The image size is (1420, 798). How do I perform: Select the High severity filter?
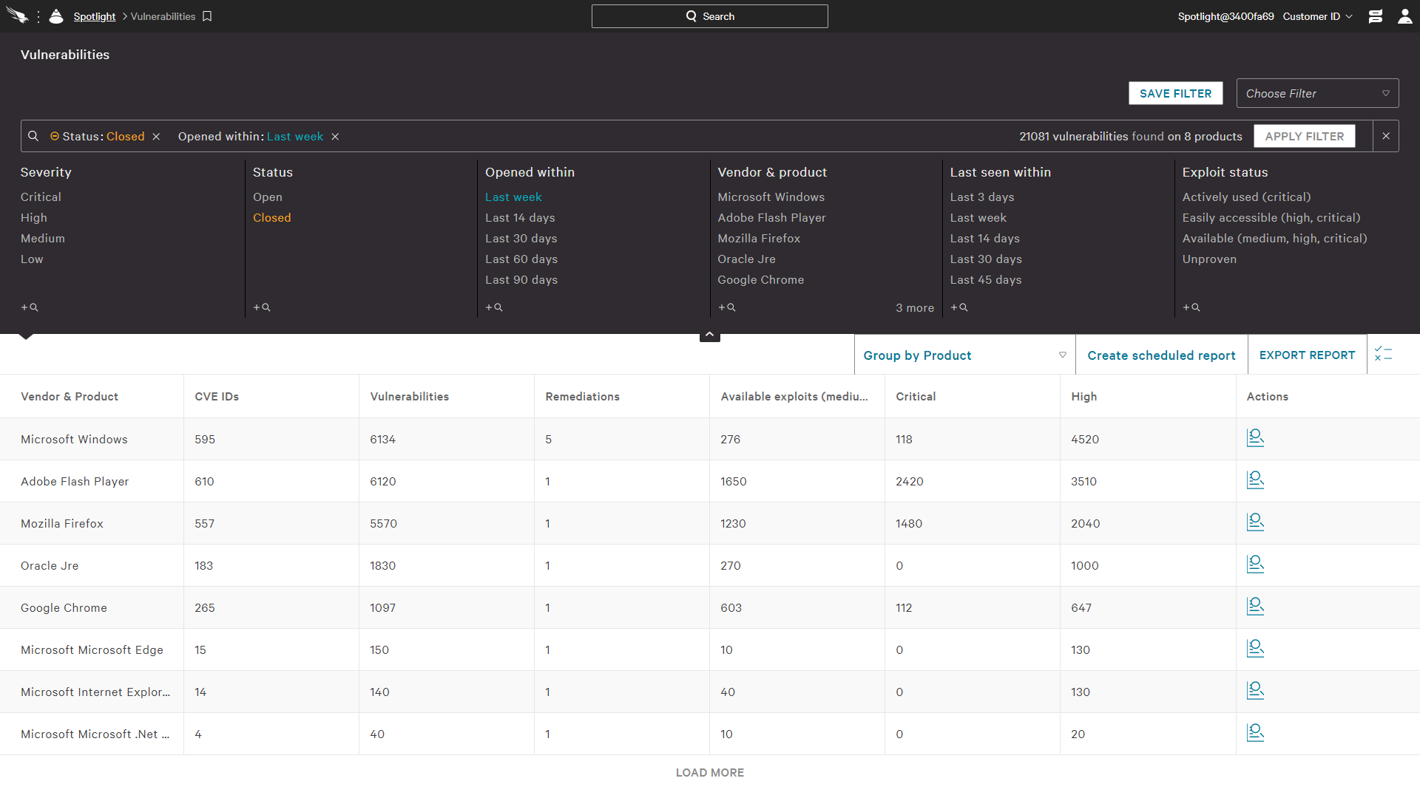[34, 218]
